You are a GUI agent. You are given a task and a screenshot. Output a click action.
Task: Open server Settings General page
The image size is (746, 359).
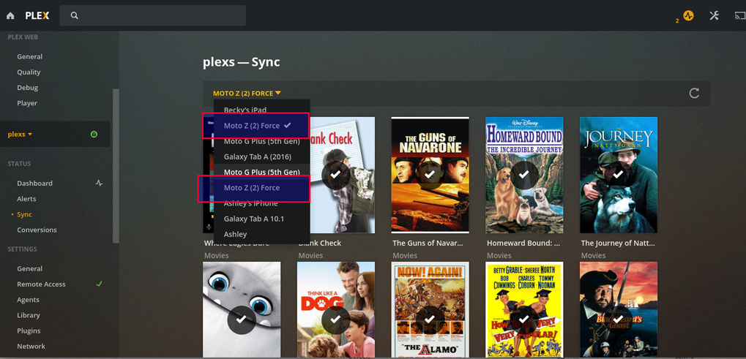coord(29,269)
